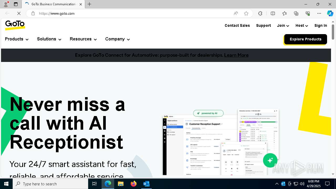Toggle split screen view
The width and height of the screenshot is (336, 189).
(273, 13)
